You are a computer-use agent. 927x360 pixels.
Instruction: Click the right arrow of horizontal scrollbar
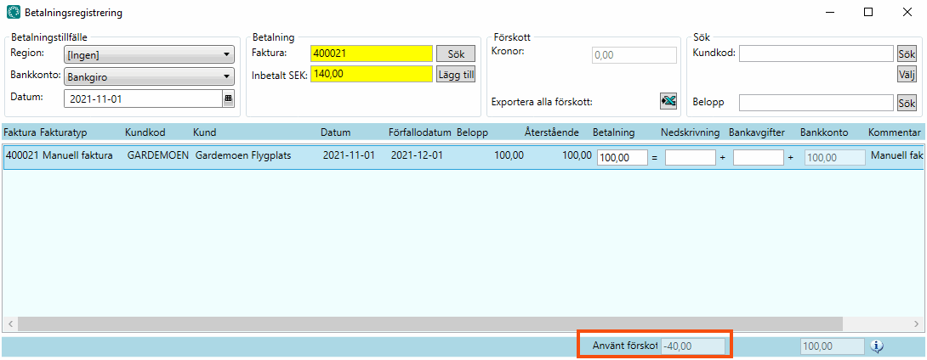[916, 324]
